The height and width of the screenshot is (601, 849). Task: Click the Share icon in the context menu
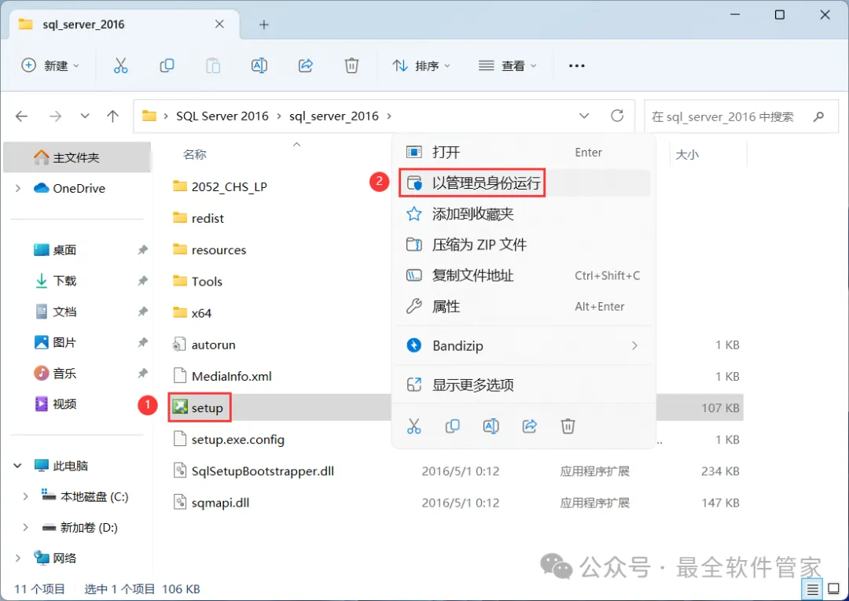coord(529,426)
